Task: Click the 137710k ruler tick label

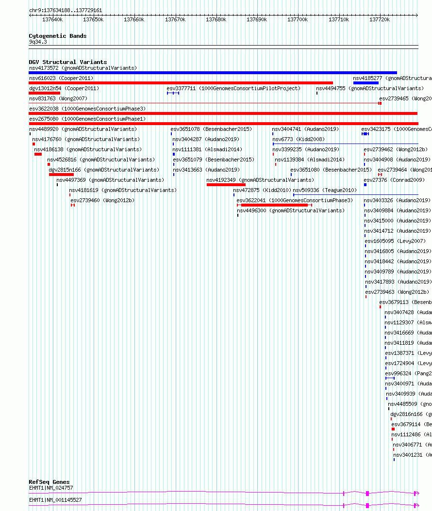Action: click(339, 19)
